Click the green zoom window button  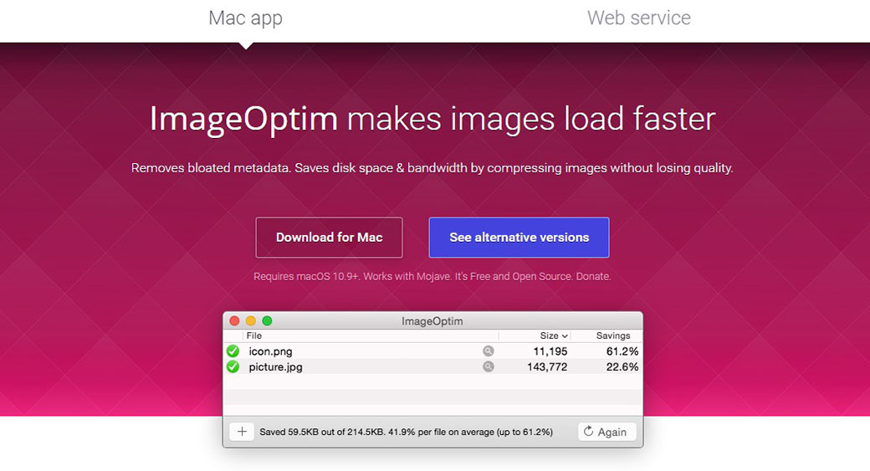[267, 321]
